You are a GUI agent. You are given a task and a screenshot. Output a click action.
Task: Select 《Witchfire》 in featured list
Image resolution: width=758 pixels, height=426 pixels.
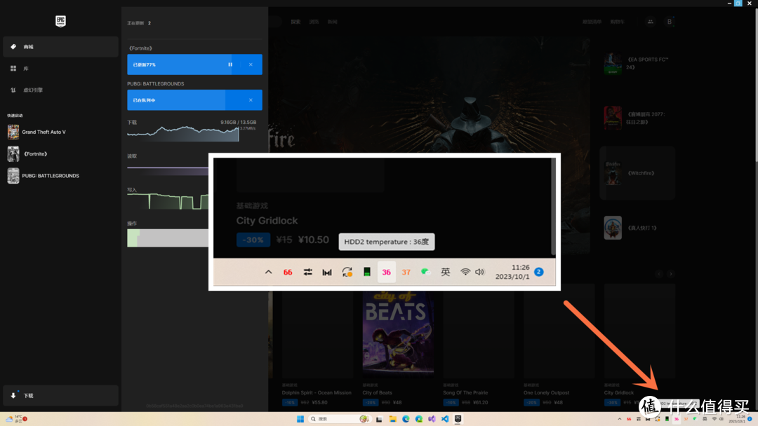point(637,173)
